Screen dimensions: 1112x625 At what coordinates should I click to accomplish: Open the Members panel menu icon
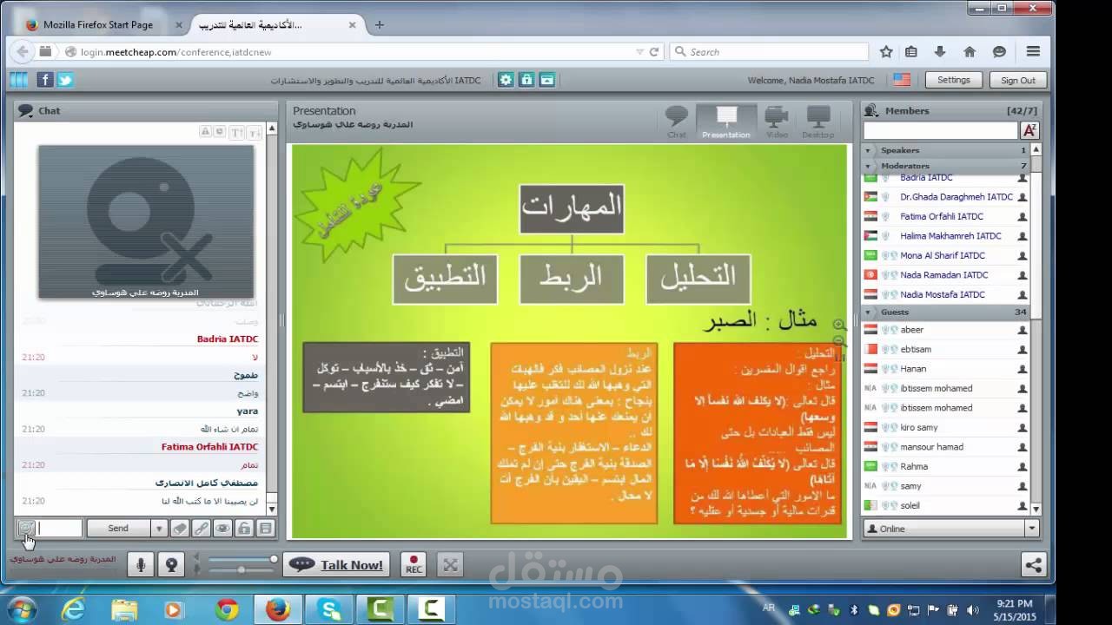(x=873, y=110)
